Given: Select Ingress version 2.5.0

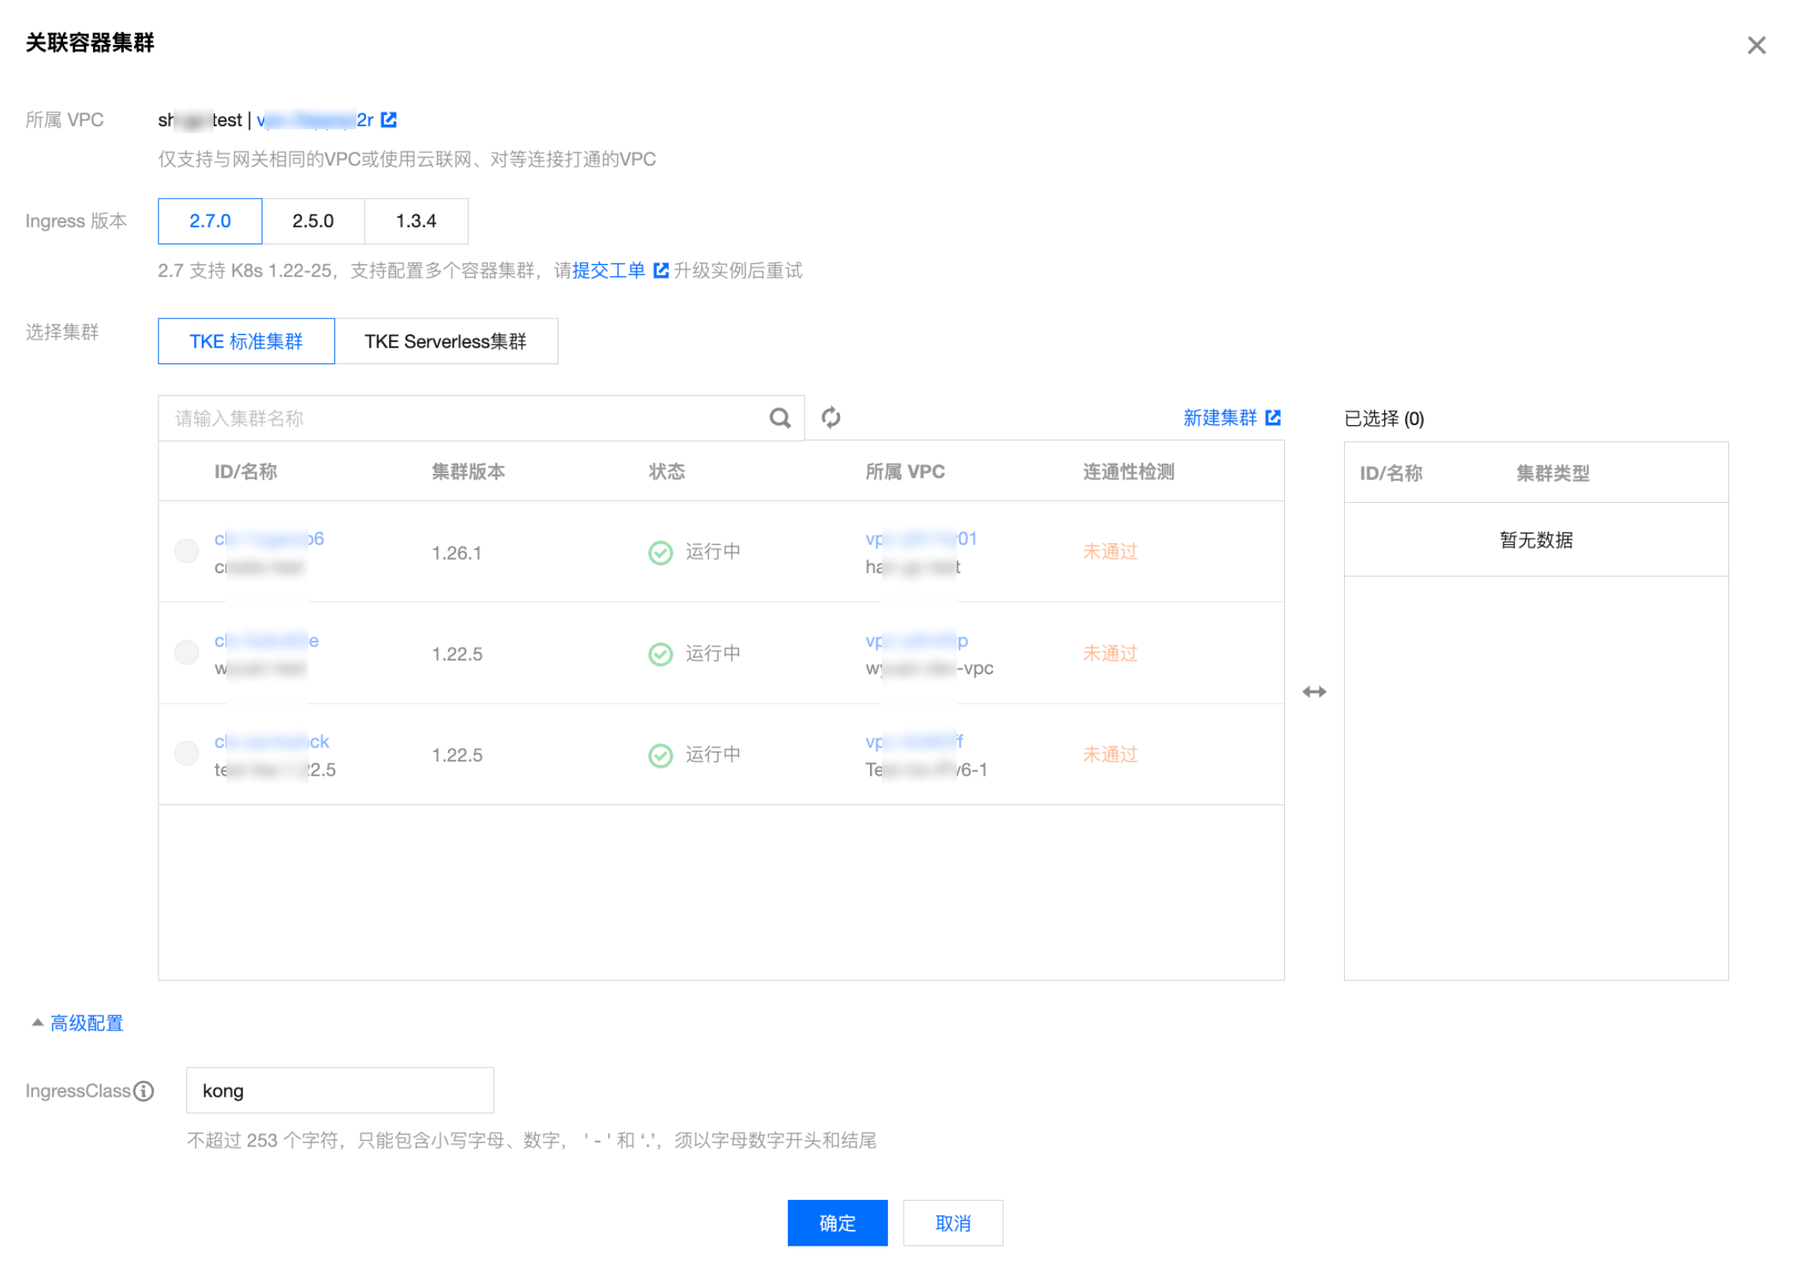Looking at the screenshot, I should 313,221.
